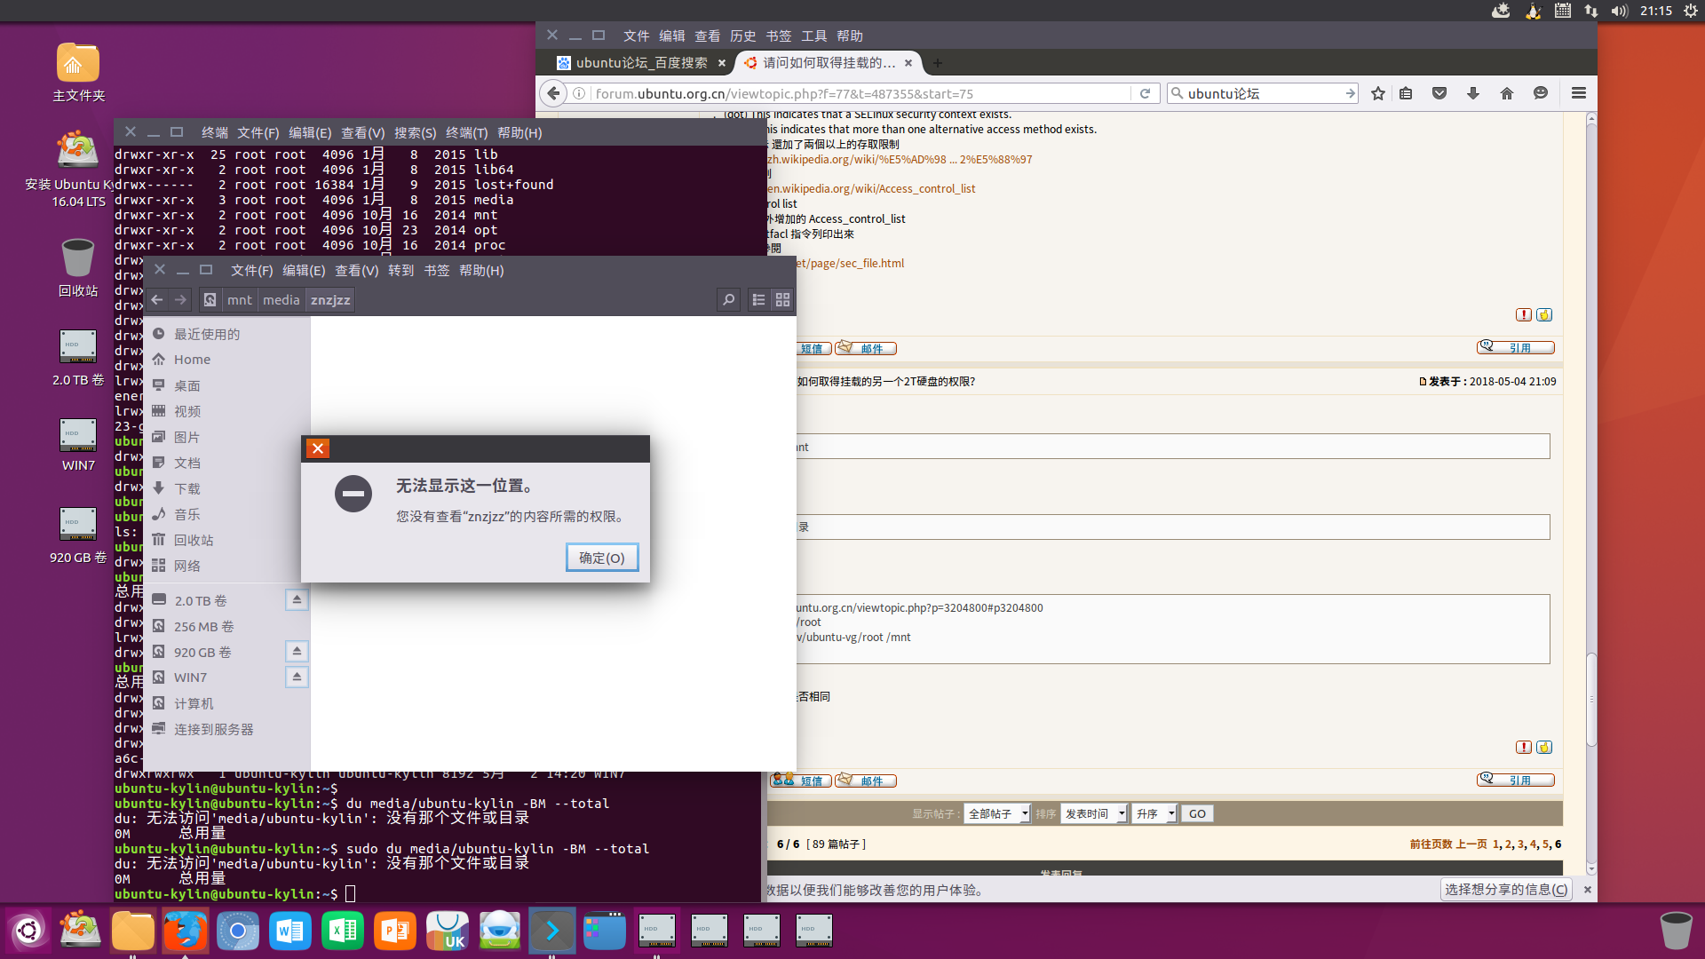Open 文件(F) menu in file manager
The height and width of the screenshot is (959, 1705).
tap(251, 270)
